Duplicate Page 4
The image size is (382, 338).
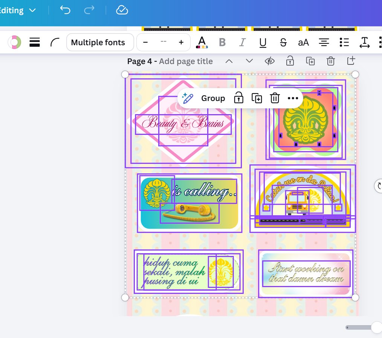pyautogui.click(x=310, y=61)
